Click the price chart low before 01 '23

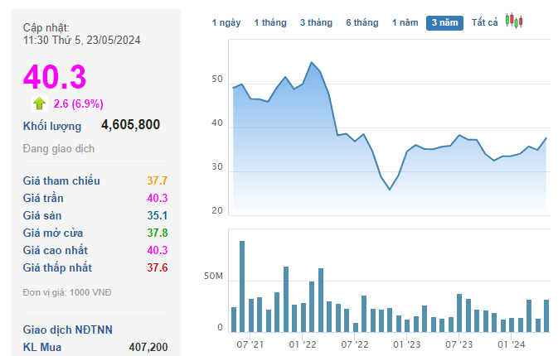click(x=390, y=190)
